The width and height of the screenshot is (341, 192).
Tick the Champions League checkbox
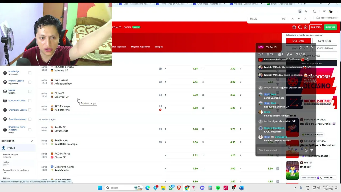coord(30,110)
